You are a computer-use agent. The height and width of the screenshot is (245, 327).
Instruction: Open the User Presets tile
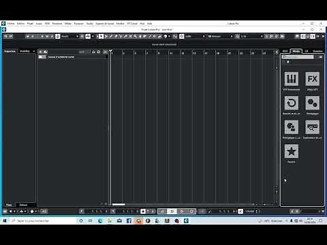point(292,127)
